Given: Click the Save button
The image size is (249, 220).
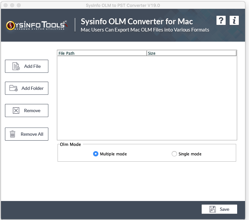Looking at the screenshot, I should [x=219, y=209].
